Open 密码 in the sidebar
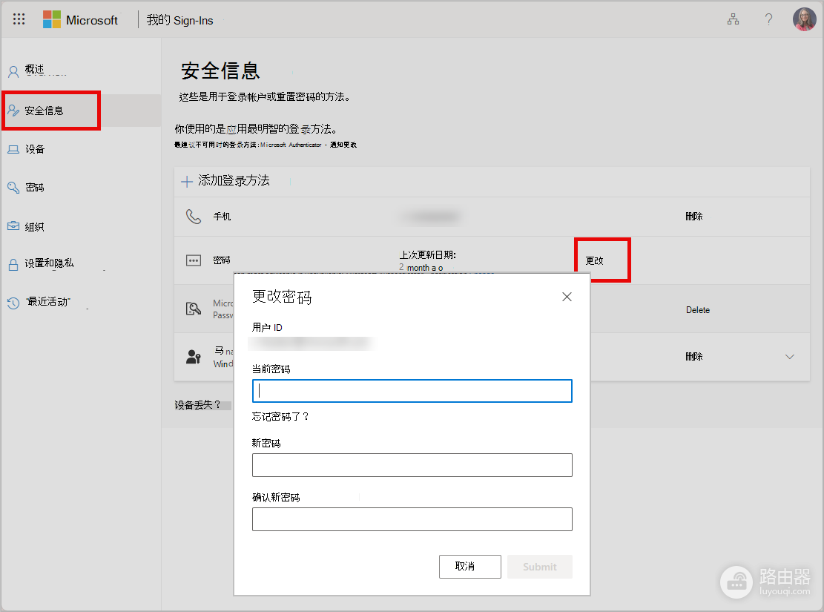Screen dimensions: 824x612 point(35,188)
